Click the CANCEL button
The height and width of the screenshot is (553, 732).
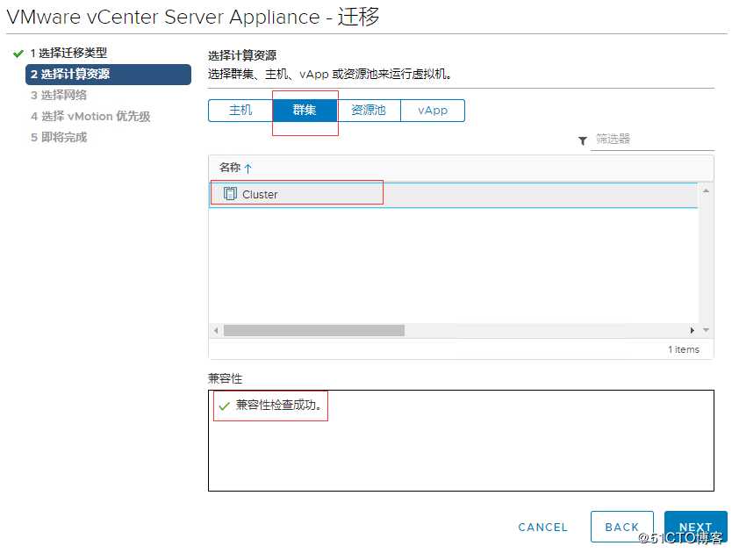click(x=542, y=528)
